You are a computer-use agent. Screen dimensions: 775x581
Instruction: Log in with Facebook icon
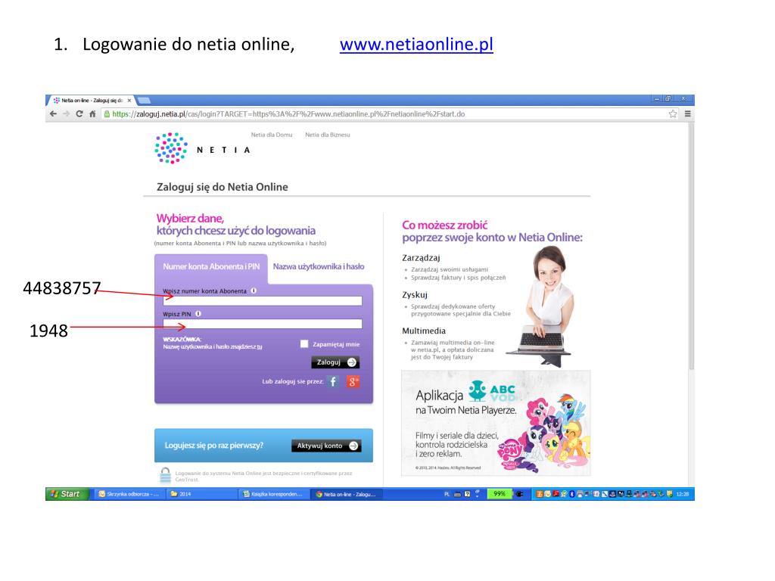point(333,381)
